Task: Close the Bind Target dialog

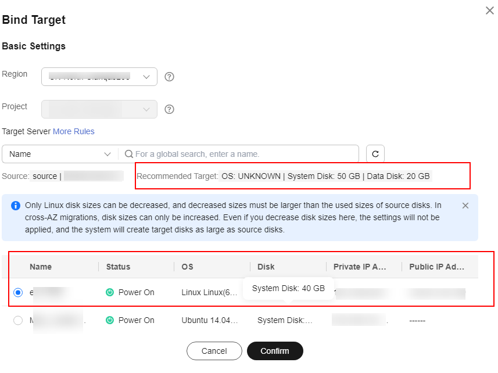Action: (489, 10)
